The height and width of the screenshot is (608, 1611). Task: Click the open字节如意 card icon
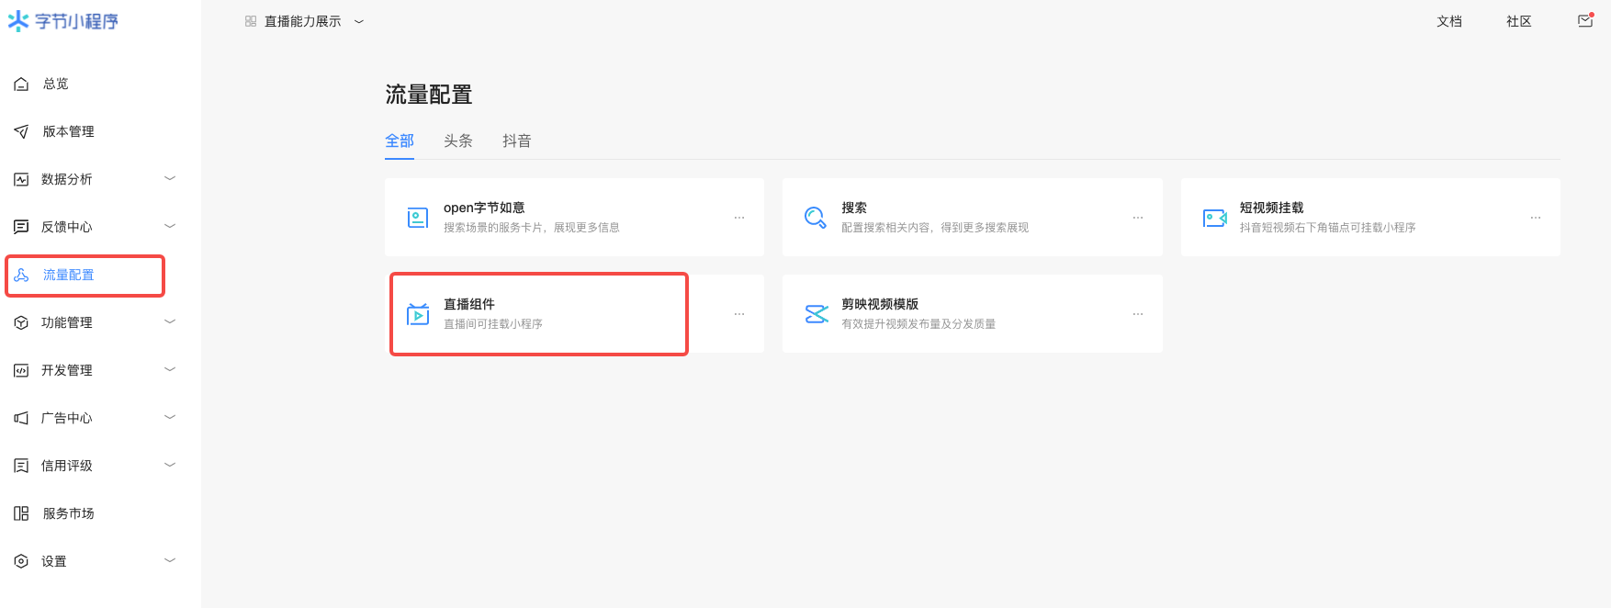[x=418, y=218]
